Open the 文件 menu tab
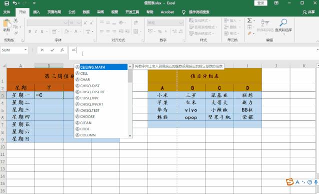Screen dimensions: 319x194 pos(6,12)
